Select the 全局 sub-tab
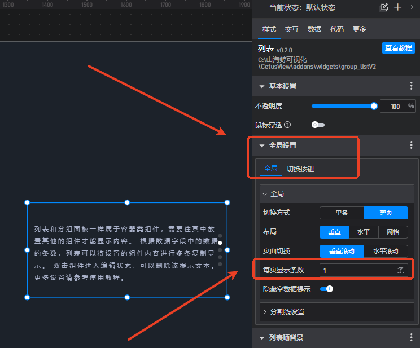The height and width of the screenshot is (348, 420). pos(271,169)
